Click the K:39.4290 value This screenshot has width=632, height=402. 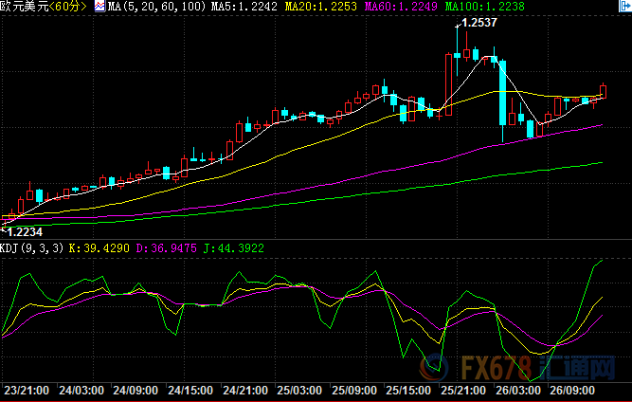[x=99, y=247]
